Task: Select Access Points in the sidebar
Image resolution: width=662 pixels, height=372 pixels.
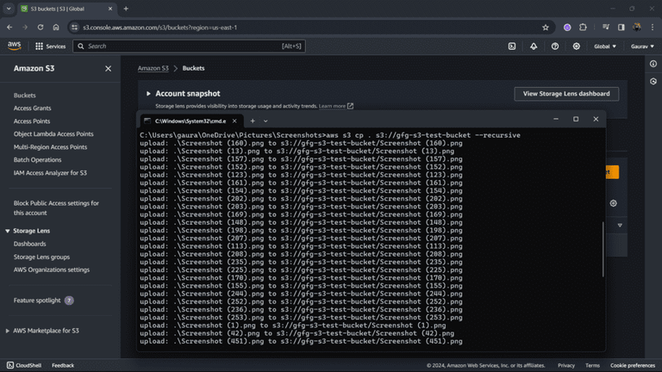Action: coord(32,121)
